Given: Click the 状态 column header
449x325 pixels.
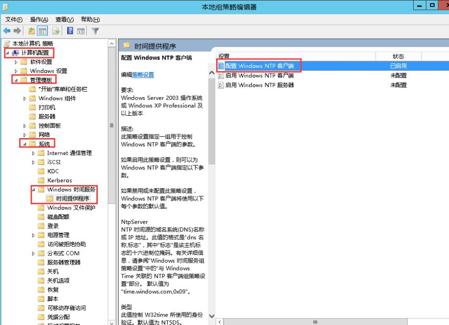Looking at the screenshot, I should (398, 56).
